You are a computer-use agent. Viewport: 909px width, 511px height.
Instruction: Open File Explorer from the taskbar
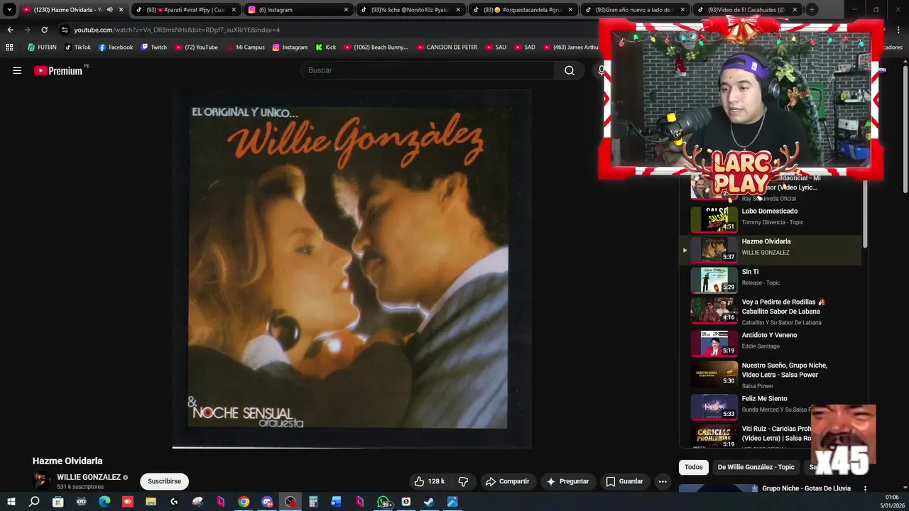(x=151, y=502)
